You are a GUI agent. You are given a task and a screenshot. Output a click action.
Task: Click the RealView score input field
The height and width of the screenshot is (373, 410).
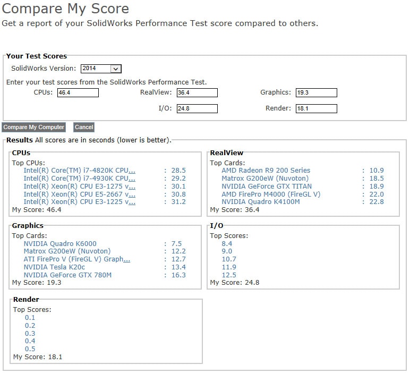pos(197,92)
